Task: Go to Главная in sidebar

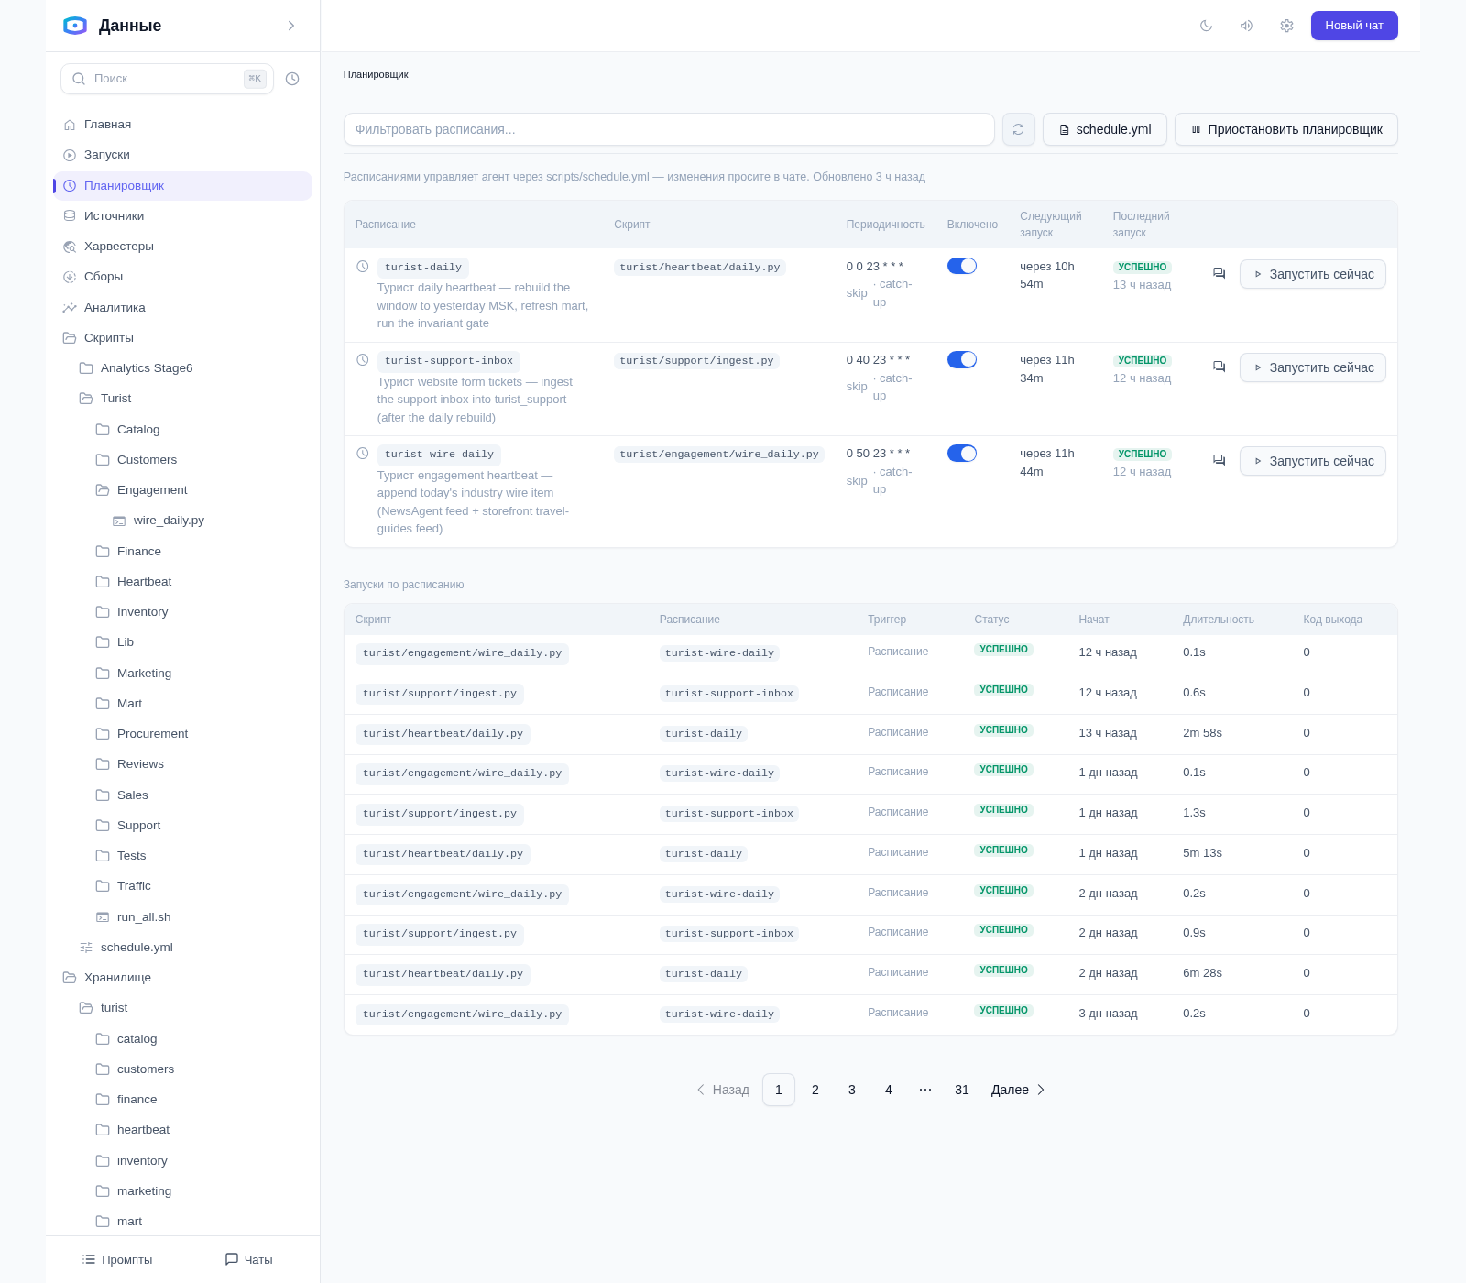Action: (x=183, y=125)
